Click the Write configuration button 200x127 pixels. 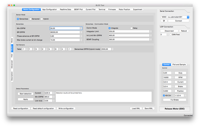pos(66,108)
